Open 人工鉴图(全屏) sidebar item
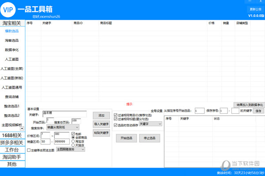 click(12, 69)
